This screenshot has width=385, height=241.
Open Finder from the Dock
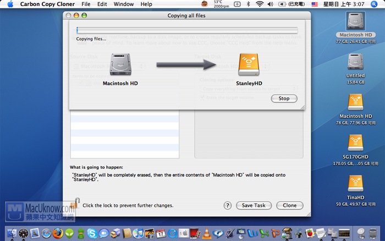12,233
